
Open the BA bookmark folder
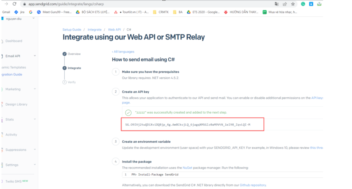tap(178, 12)
